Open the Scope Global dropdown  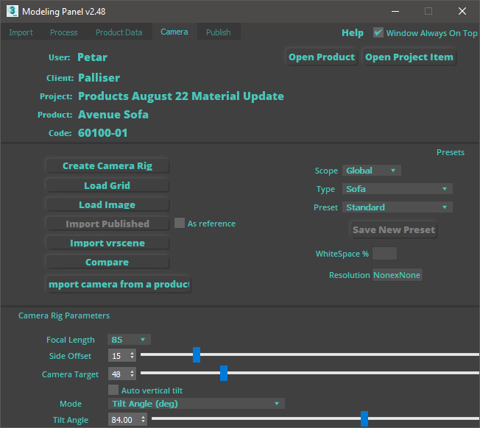click(x=371, y=171)
